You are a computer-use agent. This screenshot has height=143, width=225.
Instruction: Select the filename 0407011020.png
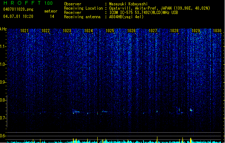18,9
